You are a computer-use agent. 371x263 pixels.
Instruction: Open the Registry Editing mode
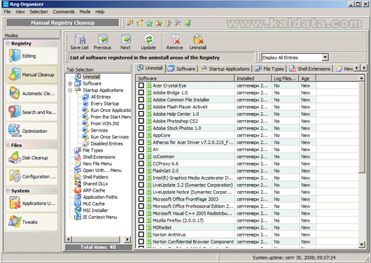tap(31, 55)
